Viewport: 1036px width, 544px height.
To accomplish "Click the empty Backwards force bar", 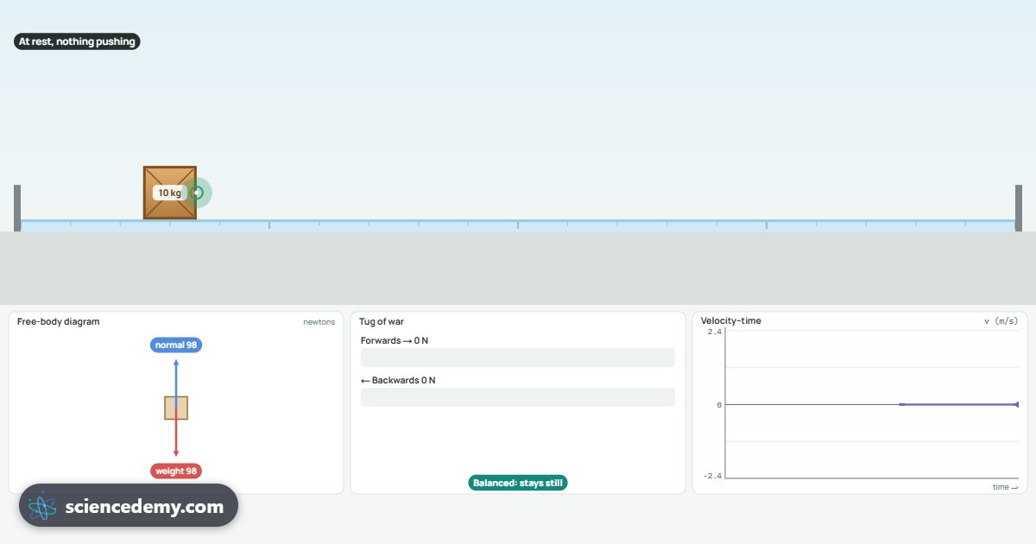I will (518, 397).
